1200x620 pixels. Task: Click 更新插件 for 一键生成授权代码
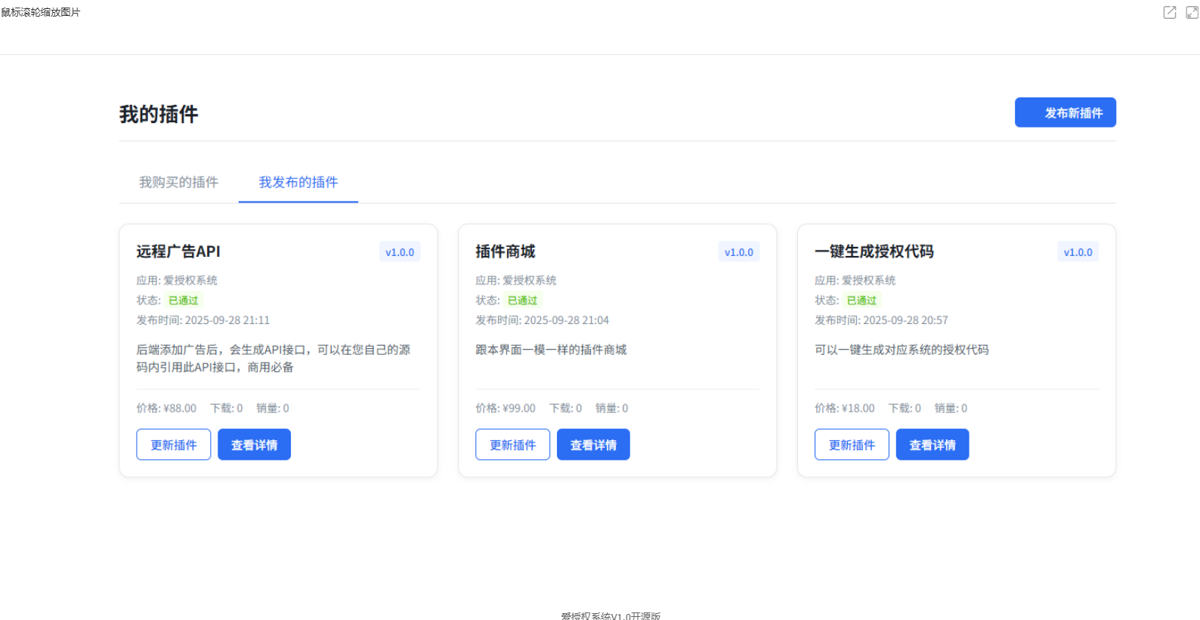pos(852,445)
